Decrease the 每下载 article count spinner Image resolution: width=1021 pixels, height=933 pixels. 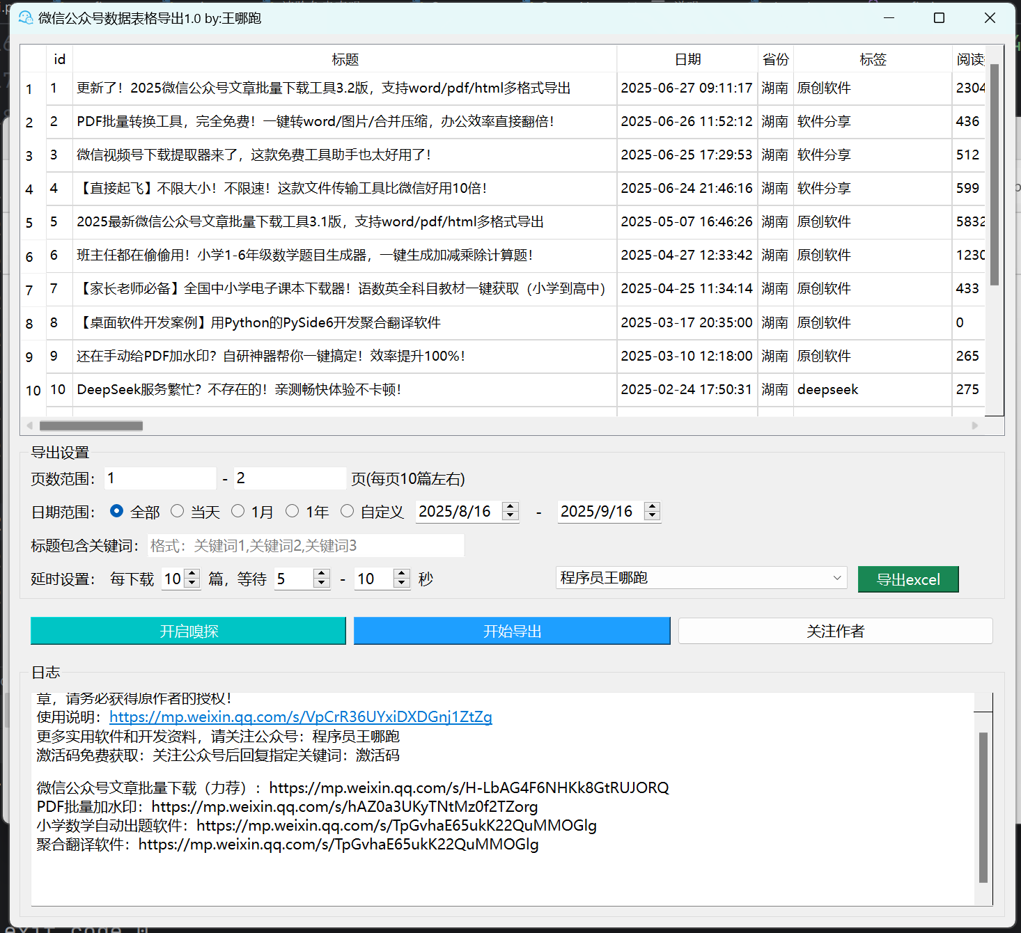192,583
